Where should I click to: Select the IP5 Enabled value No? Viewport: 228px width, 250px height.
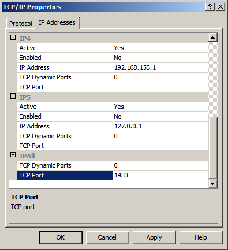pyautogui.click(x=160, y=116)
